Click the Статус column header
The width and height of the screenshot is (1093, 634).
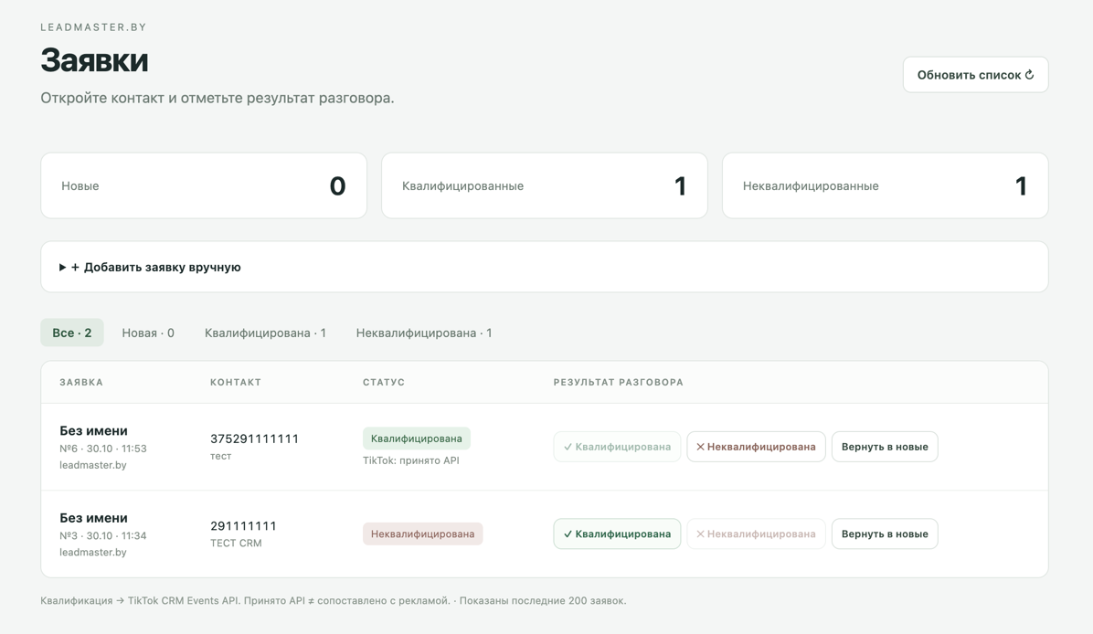tap(384, 382)
